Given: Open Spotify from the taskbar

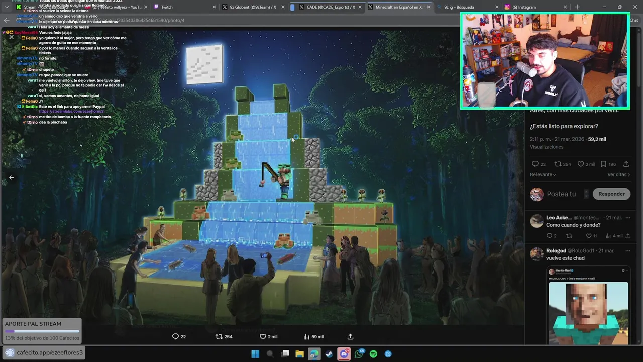Looking at the screenshot, I should (x=373, y=354).
